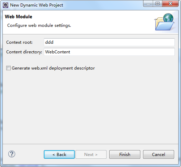The image size is (181, 167).
Task: Click the 'Context root:' label
Action: 19,42
